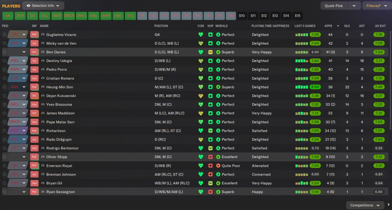Screen dimensions: 392x210
Task: Toggle the picked checkmark for Oliver Skipp
Action: 4,157
